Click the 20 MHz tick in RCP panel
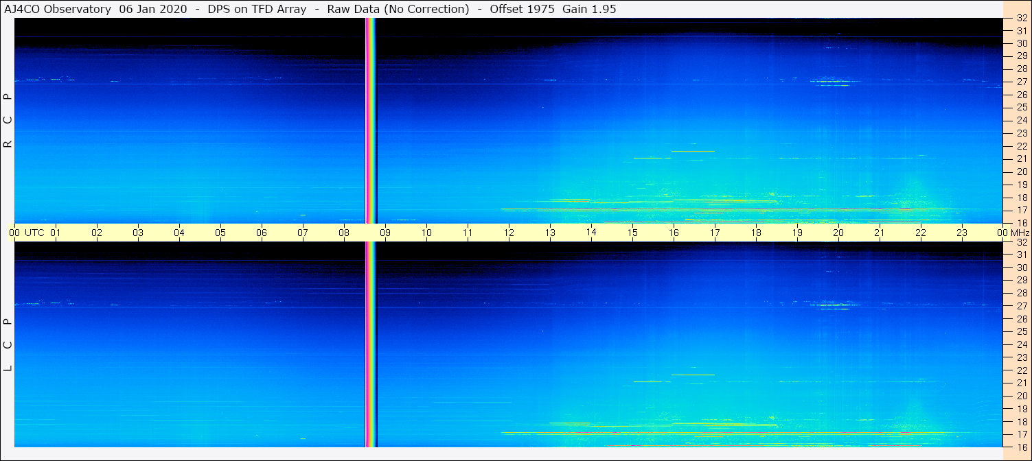 point(1022,172)
